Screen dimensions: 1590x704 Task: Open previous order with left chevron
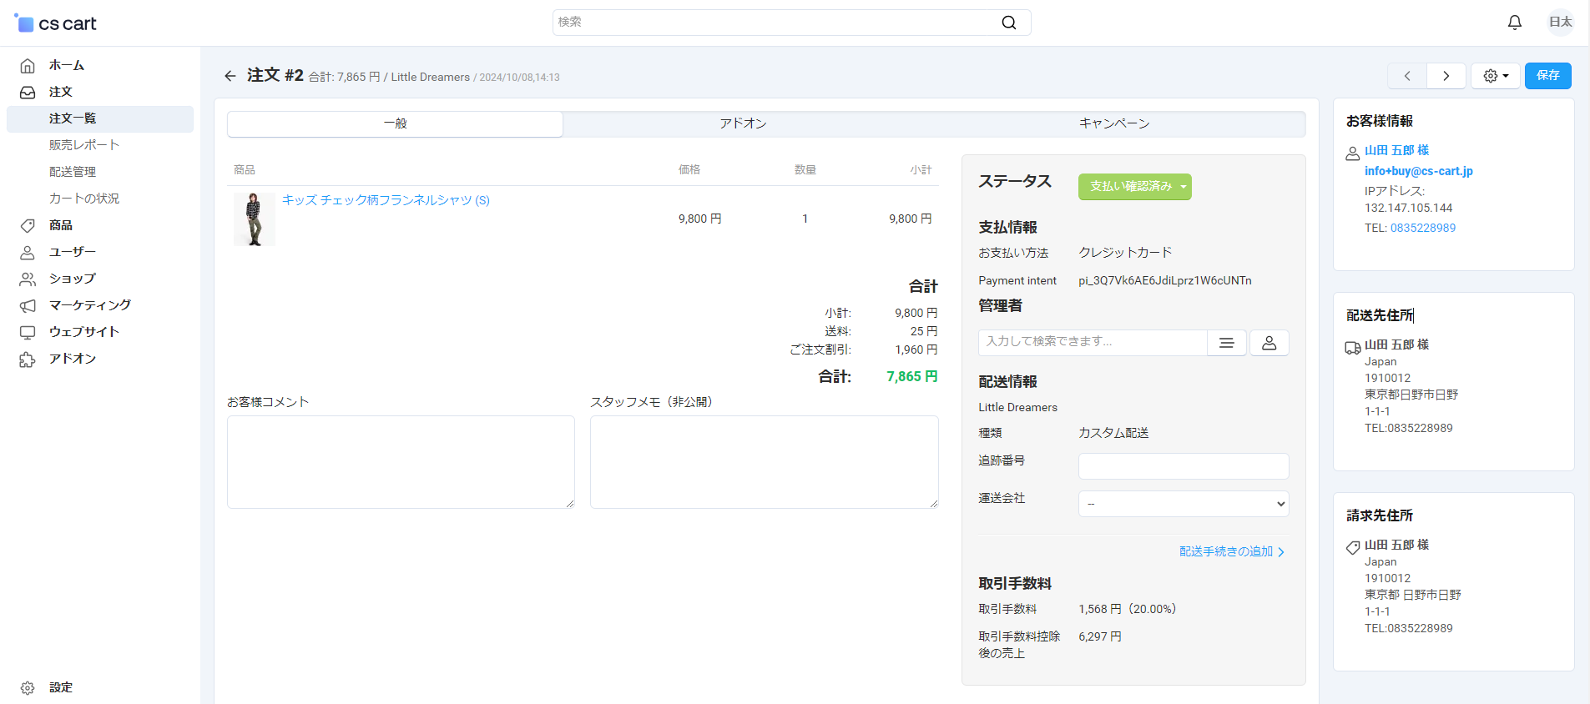pyautogui.click(x=1407, y=76)
